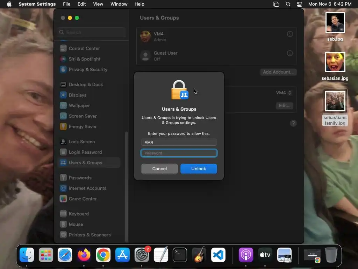The width and height of the screenshot is (358, 269).
Task: Open the View menu
Action: (x=98, y=4)
